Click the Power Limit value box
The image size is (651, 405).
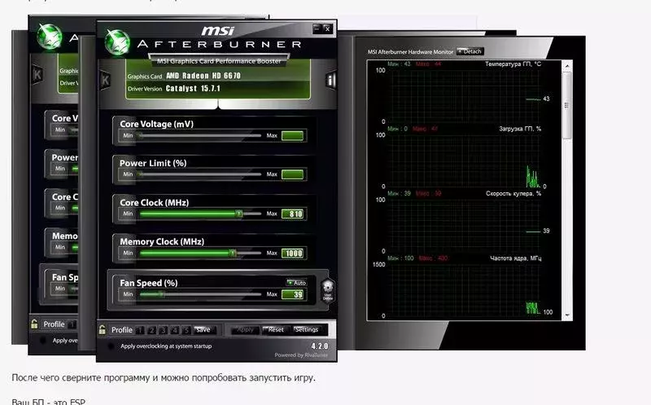pos(293,174)
